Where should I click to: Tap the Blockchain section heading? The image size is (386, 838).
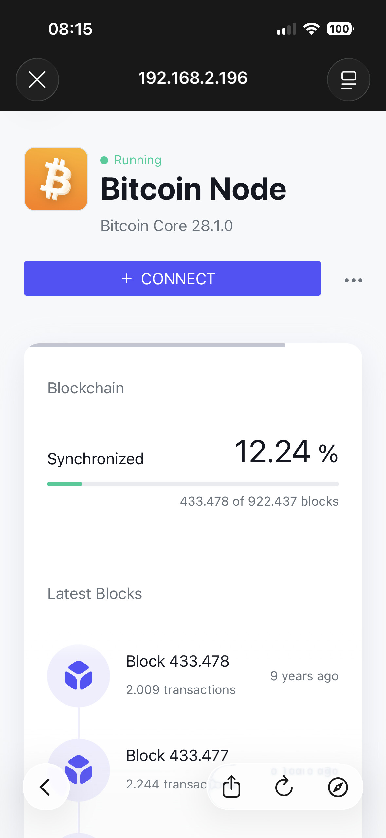[86, 388]
